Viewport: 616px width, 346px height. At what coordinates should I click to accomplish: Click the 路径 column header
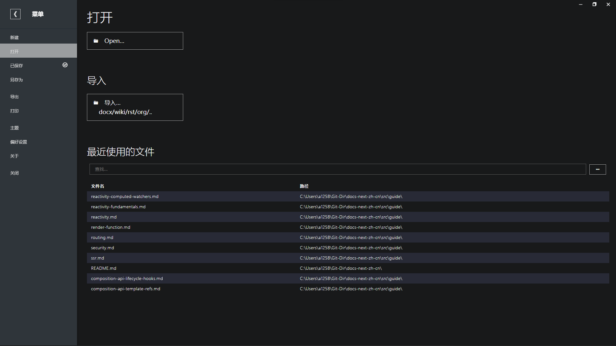(304, 186)
